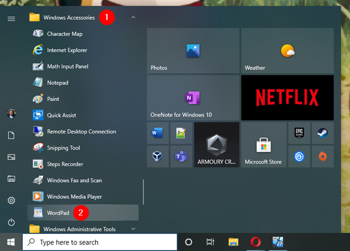Open OneNote for Windows 10 tile
The width and height of the screenshot is (350, 251).
193,97
